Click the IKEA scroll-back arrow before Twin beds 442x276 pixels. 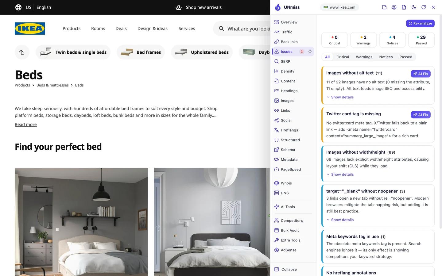[22, 52]
